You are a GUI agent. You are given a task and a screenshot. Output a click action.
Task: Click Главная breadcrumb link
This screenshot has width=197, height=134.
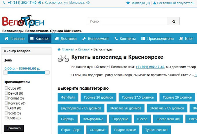point(68,49)
